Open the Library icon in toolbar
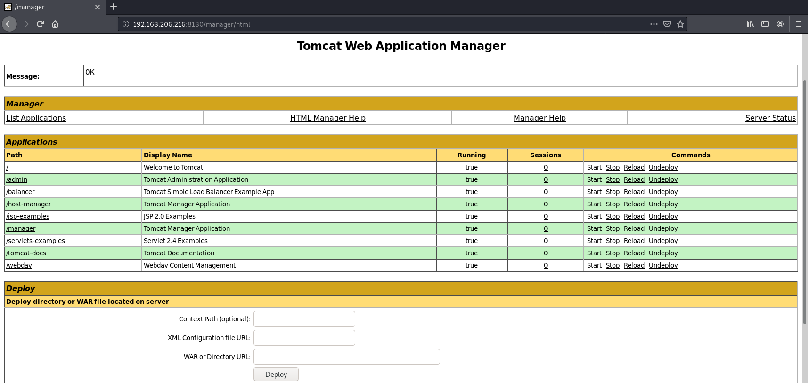Screen dimensions: 809x383 750,24
